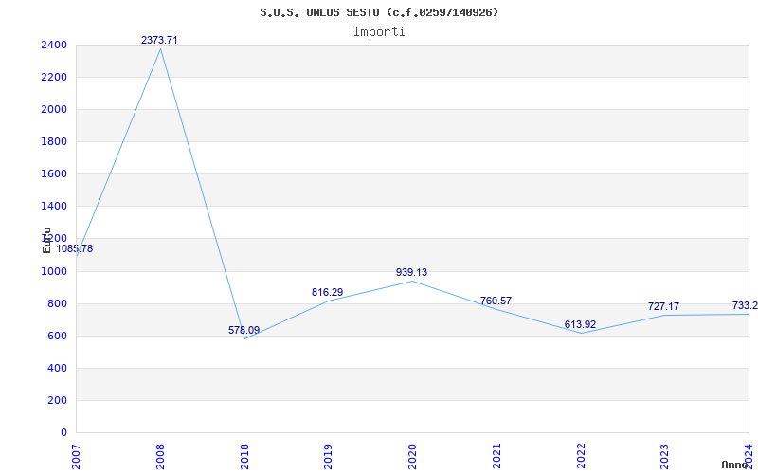Click the 800 y-axis value
Viewport: 758px width, 474px height.
pyautogui.click(x=57, y=303)
